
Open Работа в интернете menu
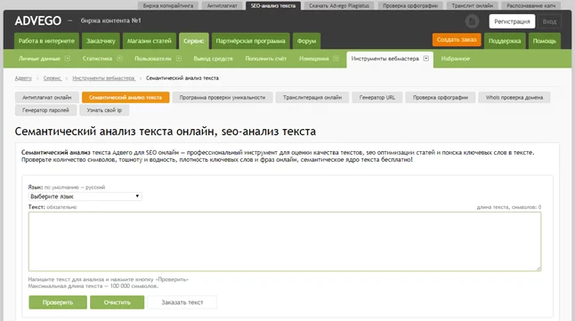[46, 41]
